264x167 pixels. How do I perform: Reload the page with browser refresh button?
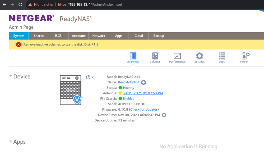(x=20, y=4)
